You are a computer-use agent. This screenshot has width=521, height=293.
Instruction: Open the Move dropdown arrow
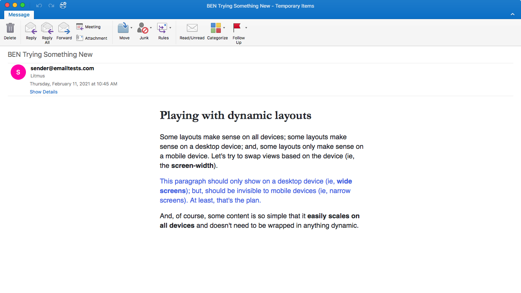tap(132, 28)
